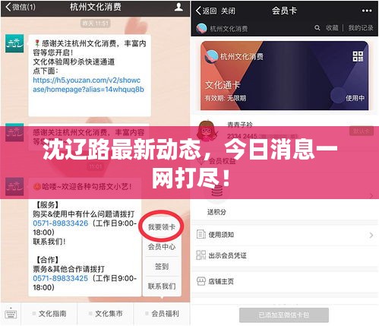379x326 pixels.
Task: Click the 杭州文化消费 account avatar in chat
Action: click(14, 43)
